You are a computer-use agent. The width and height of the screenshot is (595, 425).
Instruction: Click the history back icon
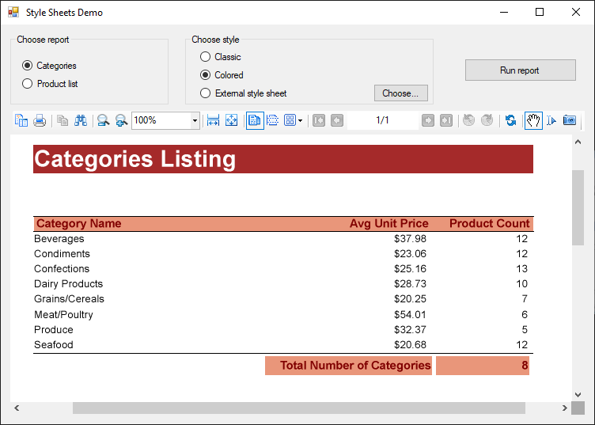(x=469, y=120)
